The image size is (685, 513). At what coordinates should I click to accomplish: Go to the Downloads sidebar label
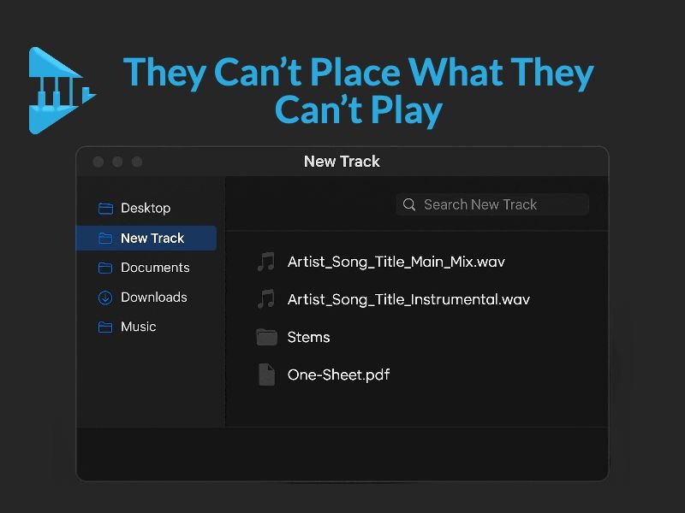(154, 298)
